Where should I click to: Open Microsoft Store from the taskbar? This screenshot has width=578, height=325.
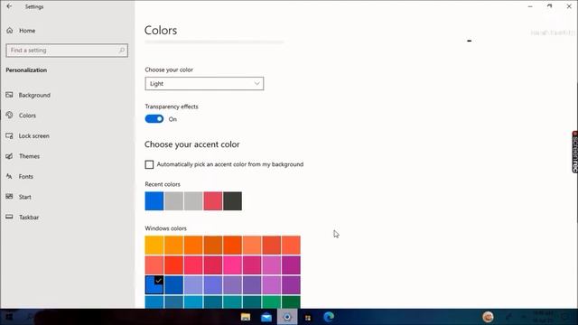pos(308,317)
